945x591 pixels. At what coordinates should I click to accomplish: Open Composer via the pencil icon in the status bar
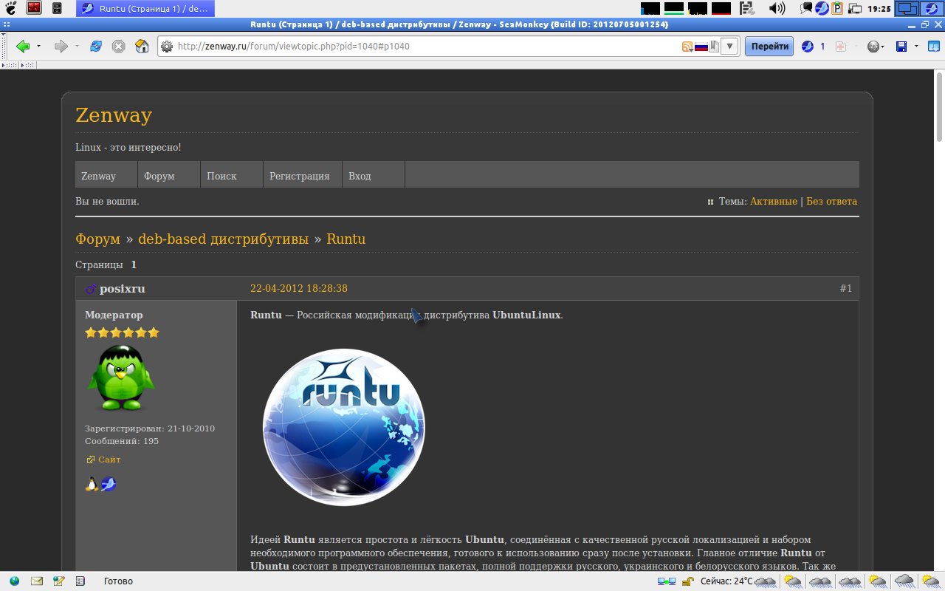click(x=58, y=581)
